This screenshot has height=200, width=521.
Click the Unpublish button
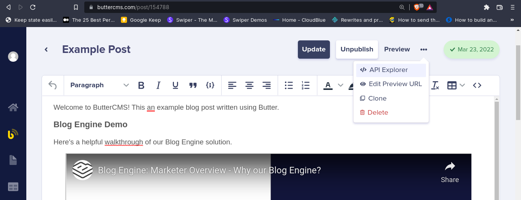click(x=357, y=50)
